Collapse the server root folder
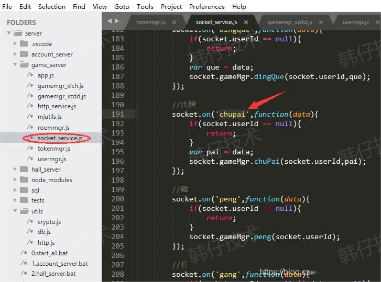Screen dimensions: 381x282 (x=9, y=33)
